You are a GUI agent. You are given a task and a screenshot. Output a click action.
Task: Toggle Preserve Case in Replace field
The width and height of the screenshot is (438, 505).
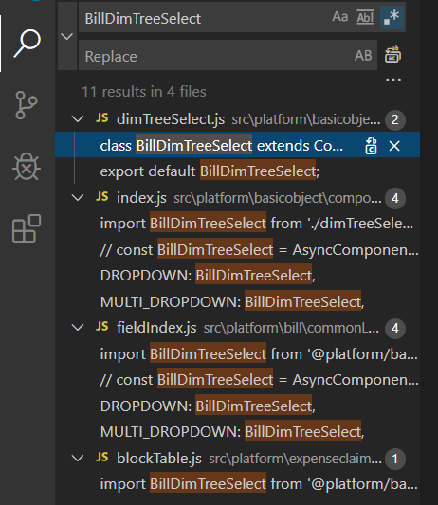pyautogui.click(x=363, y=55)
